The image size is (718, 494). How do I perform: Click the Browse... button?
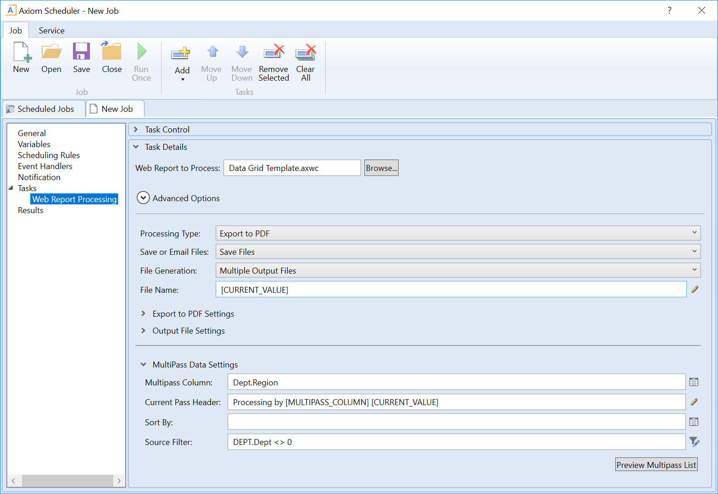point(381,168)
